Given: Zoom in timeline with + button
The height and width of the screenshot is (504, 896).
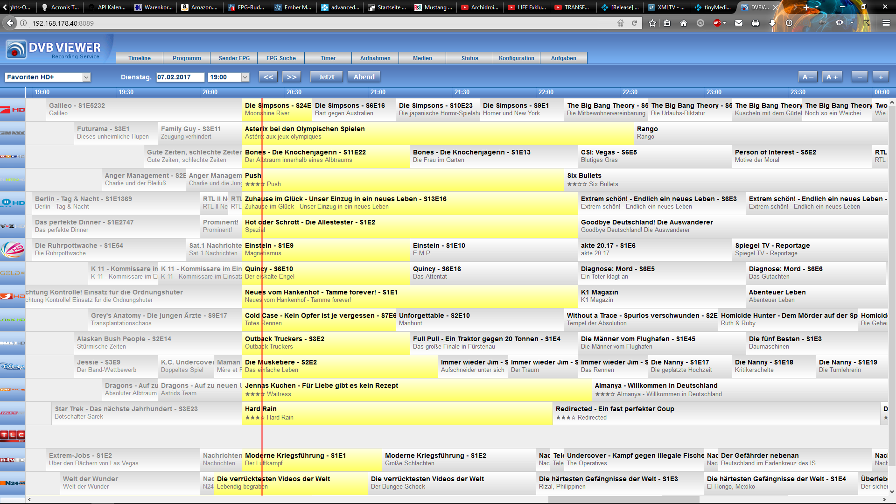Looking at the screenshot, I should (881, 77).
